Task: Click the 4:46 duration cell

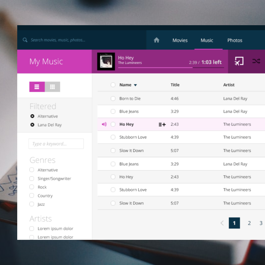Action: click(x=175, y=98)
